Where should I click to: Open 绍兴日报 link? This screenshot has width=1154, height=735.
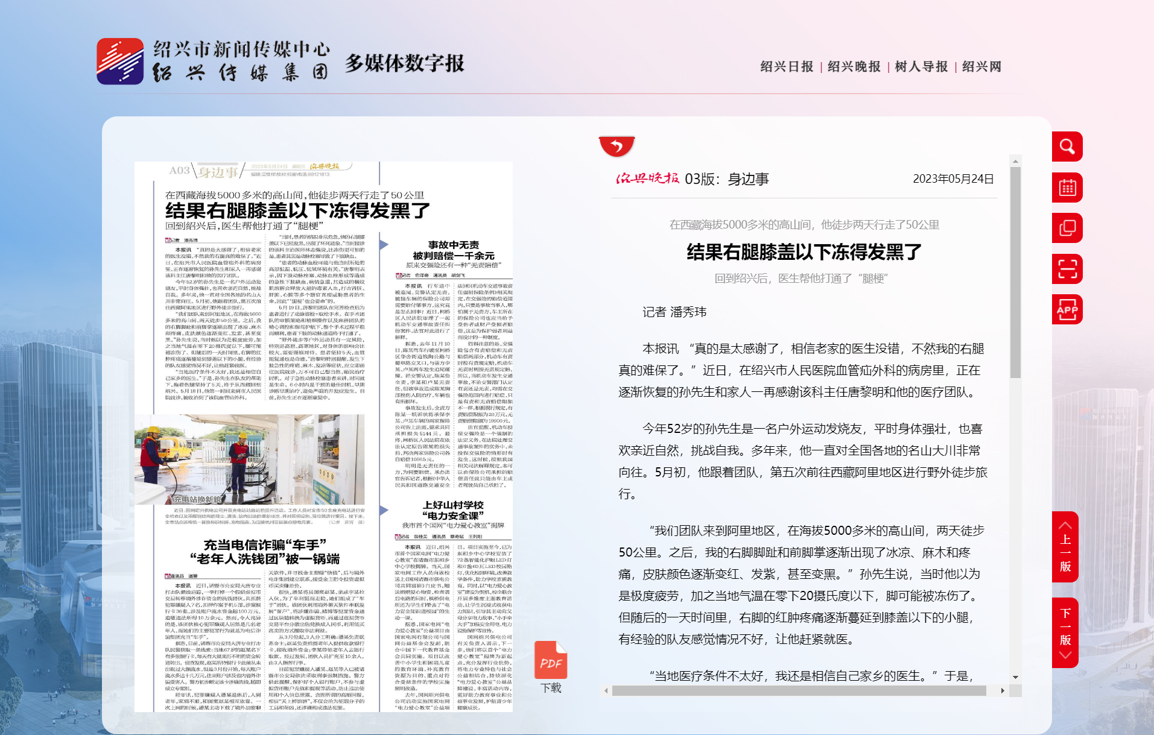click(787, 66)
